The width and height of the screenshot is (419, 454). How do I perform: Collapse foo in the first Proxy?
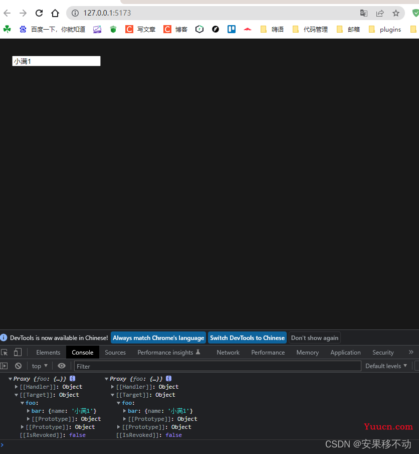pos(22,403)
